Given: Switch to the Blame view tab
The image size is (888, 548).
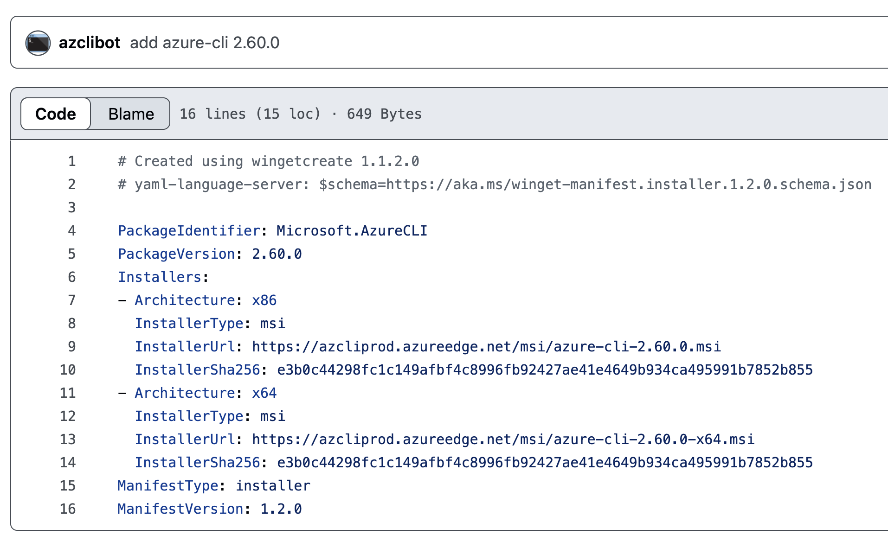Looking at the screenshot, I should click(131, 114).
